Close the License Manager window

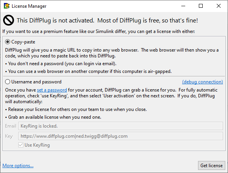pos(219,6)
